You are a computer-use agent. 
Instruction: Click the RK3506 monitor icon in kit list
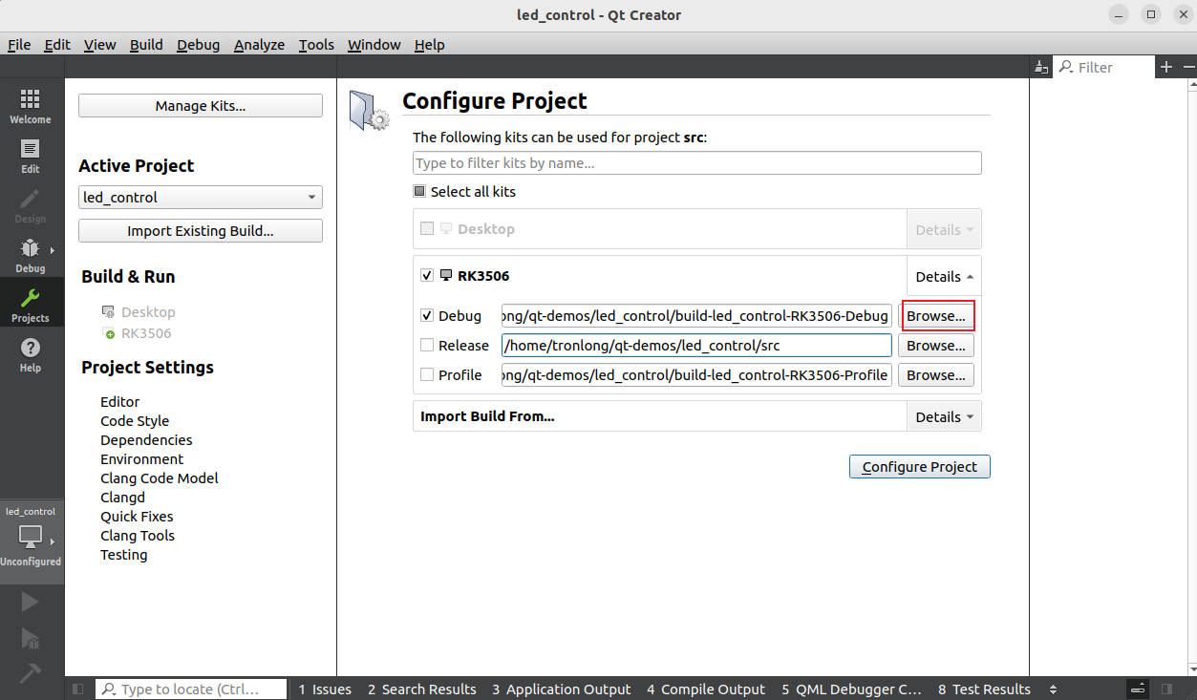[446, 276]
